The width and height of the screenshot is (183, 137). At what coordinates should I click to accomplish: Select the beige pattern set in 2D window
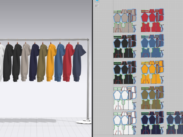click(x=125, y=21)
